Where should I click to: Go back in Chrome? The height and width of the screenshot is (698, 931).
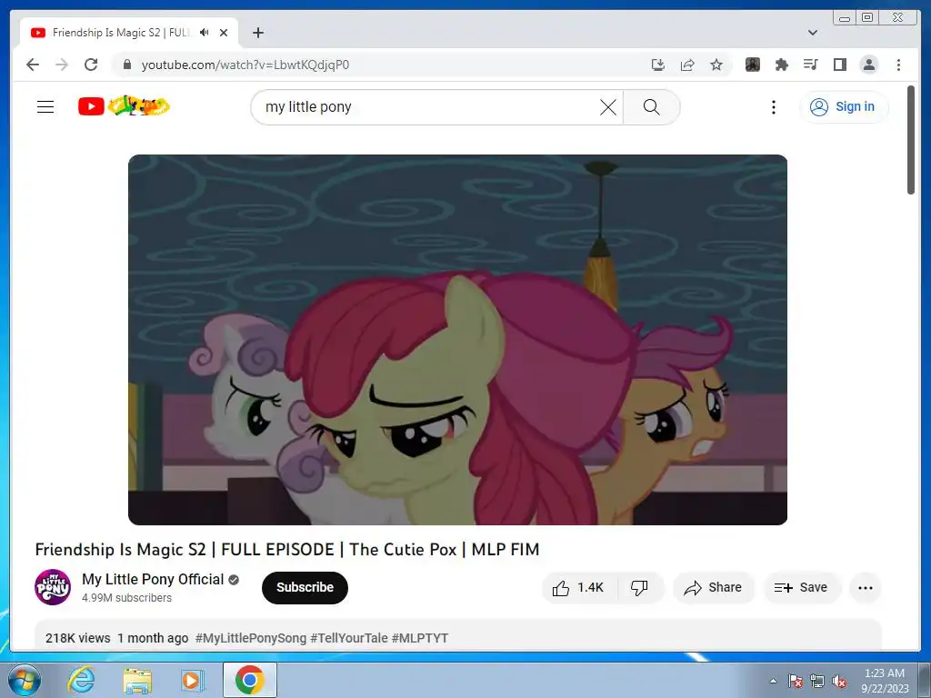33,65
